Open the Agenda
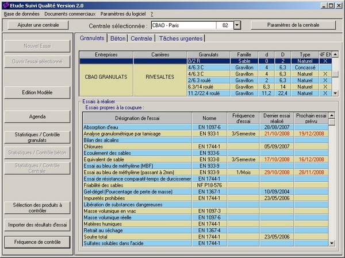Image resolution: width=345 pixels, height=258 pixels. point(37,116)
